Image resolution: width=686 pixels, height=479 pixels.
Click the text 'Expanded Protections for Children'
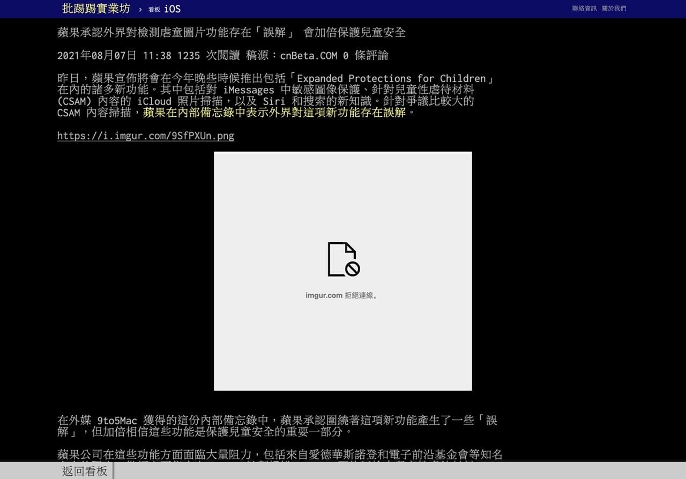tap(391, 78)
